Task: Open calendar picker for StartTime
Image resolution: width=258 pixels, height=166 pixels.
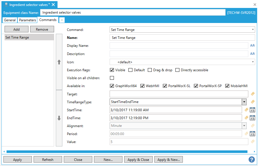Action: [252, 110]
